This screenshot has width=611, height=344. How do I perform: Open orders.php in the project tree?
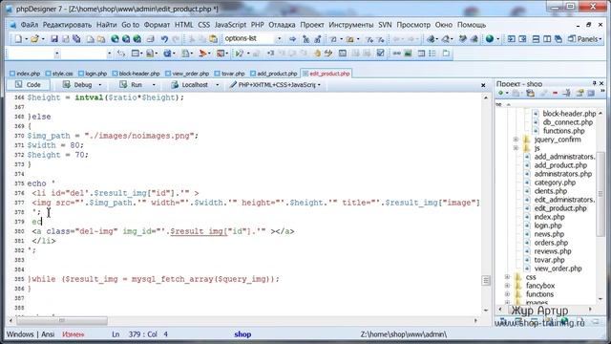click(x=551, y=243)
